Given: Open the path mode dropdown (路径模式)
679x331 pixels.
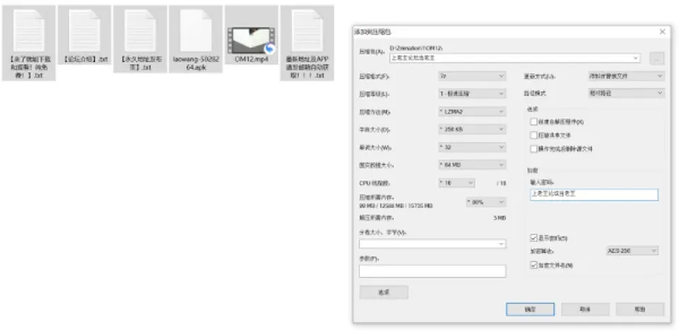Looking at the screenshot, I should click(x=626, y=93).
